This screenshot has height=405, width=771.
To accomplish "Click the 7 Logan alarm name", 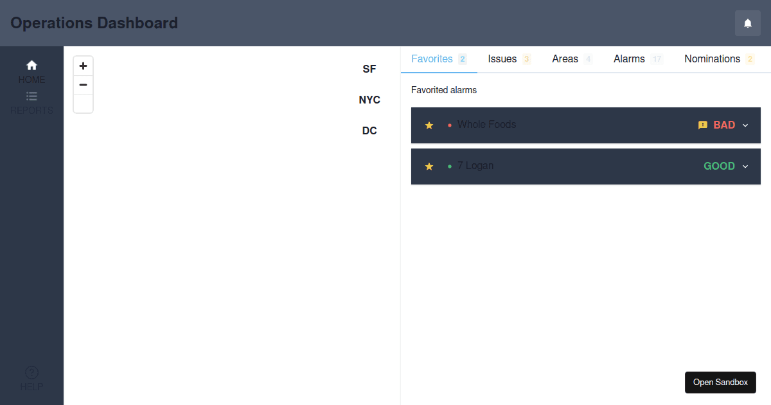I will (x=475, y=166).
